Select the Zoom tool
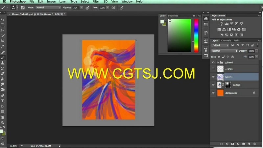263x148 pixels. pos(3,123)
